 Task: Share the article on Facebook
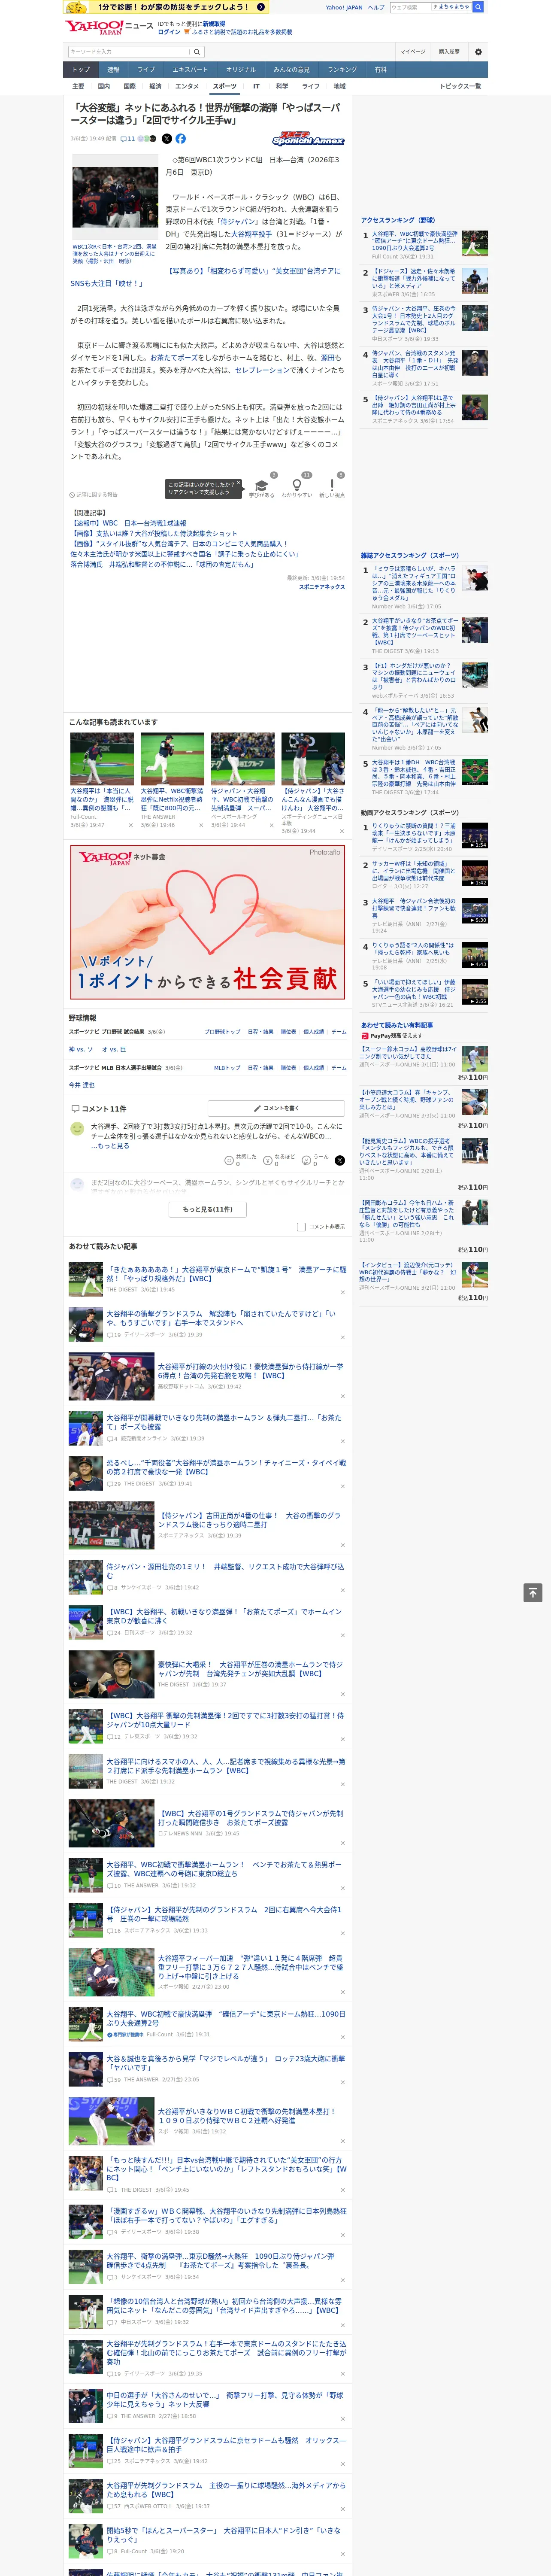181,139
